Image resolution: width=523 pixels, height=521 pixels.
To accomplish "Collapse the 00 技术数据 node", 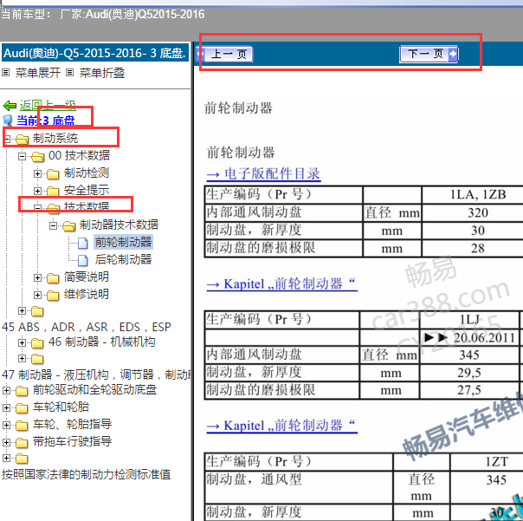I will (x=22, y=156).
